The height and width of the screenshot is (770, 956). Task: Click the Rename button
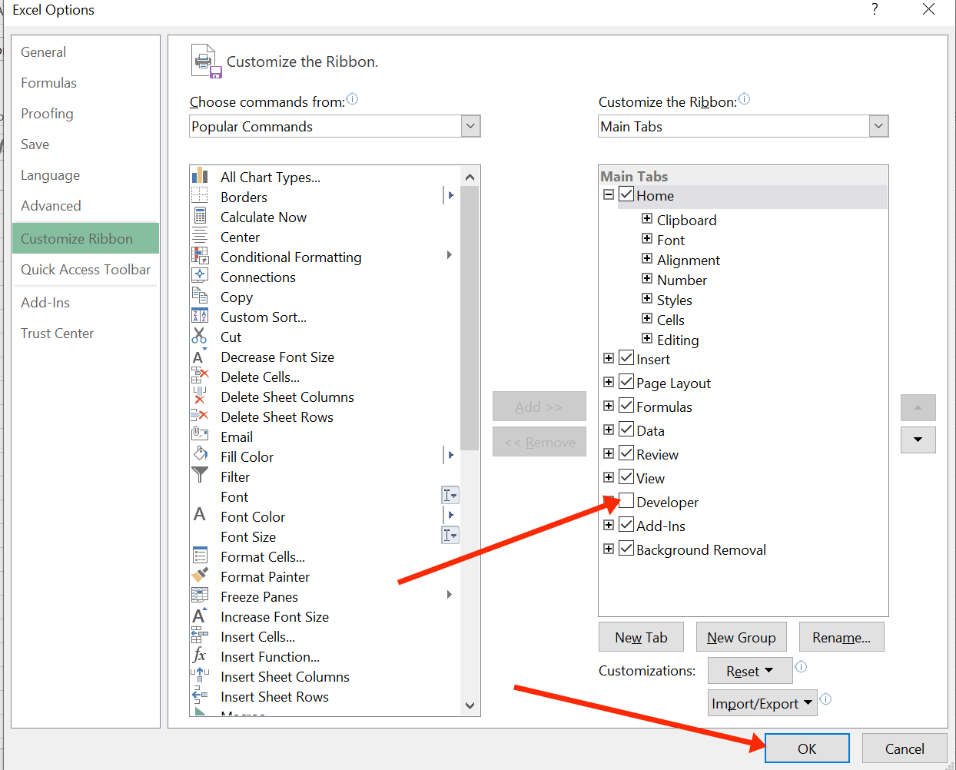[x=841, y=637]
